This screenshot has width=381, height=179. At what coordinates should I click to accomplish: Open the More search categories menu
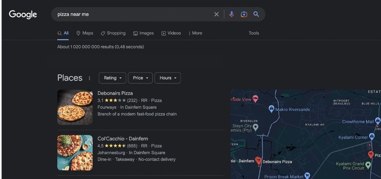[x=195, y=33]
